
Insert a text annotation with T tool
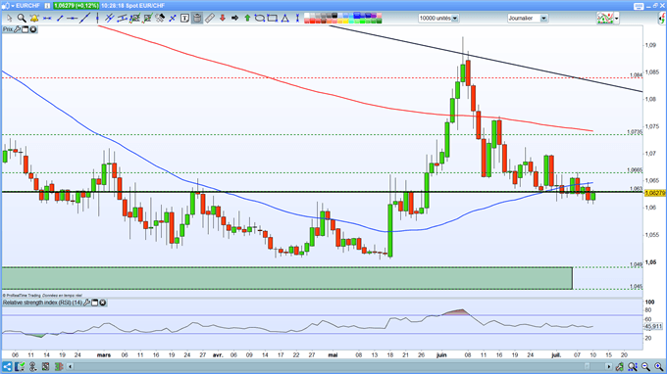pos(184,19)
